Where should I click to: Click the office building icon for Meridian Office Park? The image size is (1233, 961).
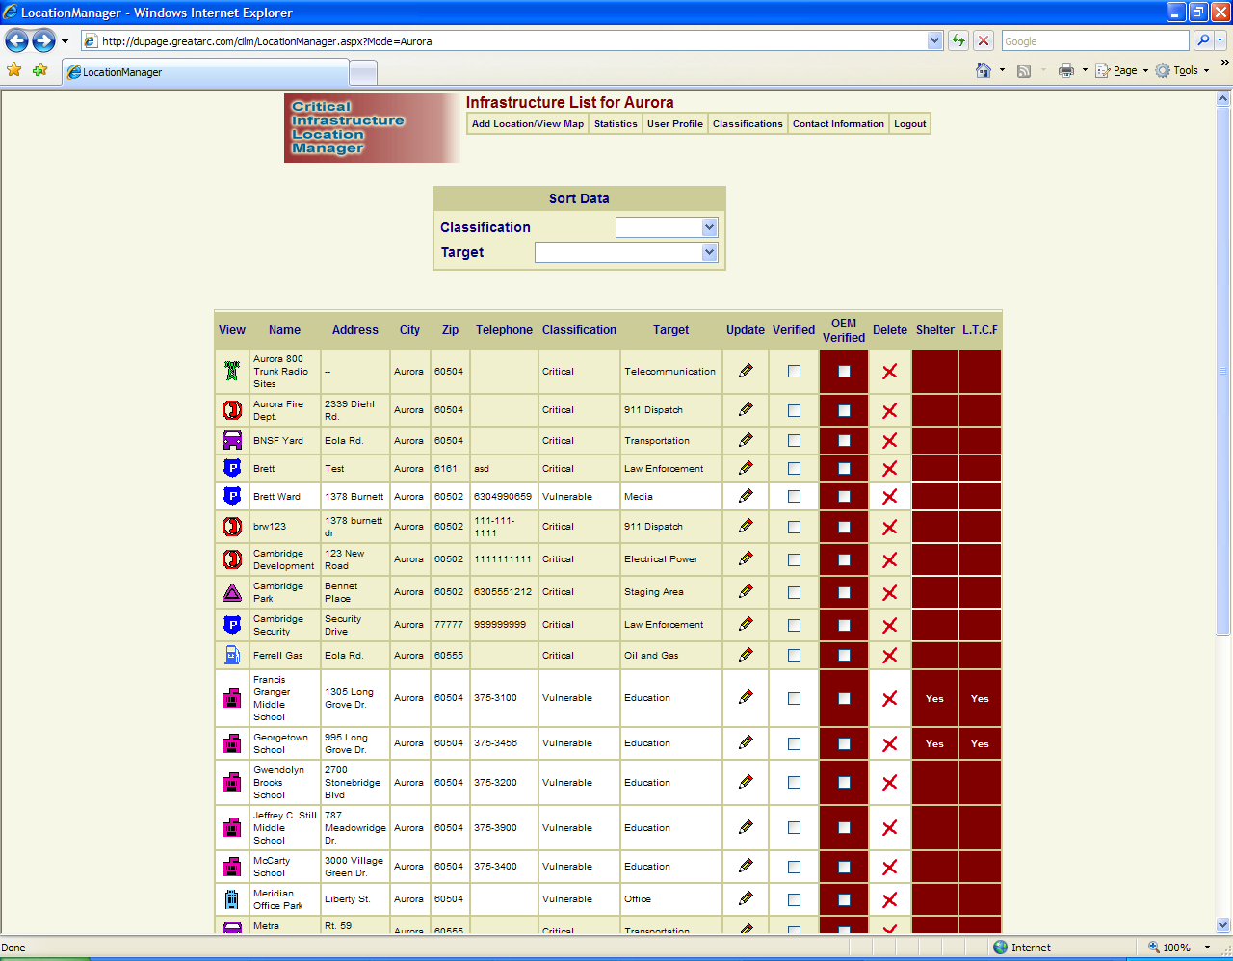(x=232, y=899)
